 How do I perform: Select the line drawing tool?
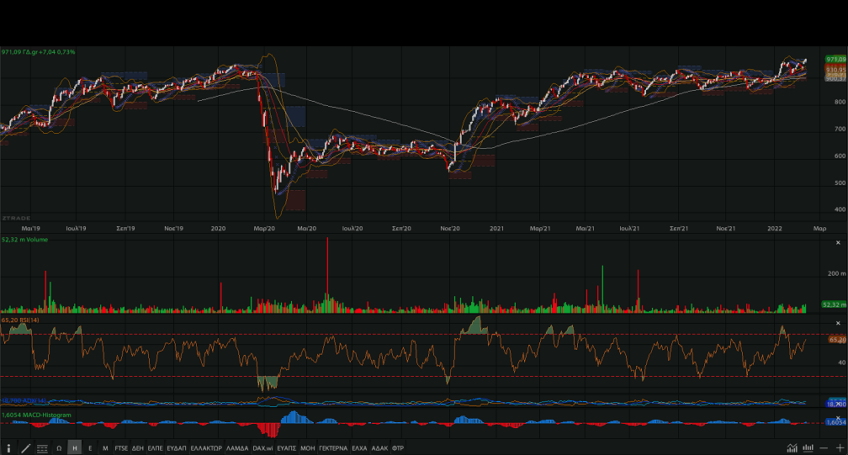[25, 448]
